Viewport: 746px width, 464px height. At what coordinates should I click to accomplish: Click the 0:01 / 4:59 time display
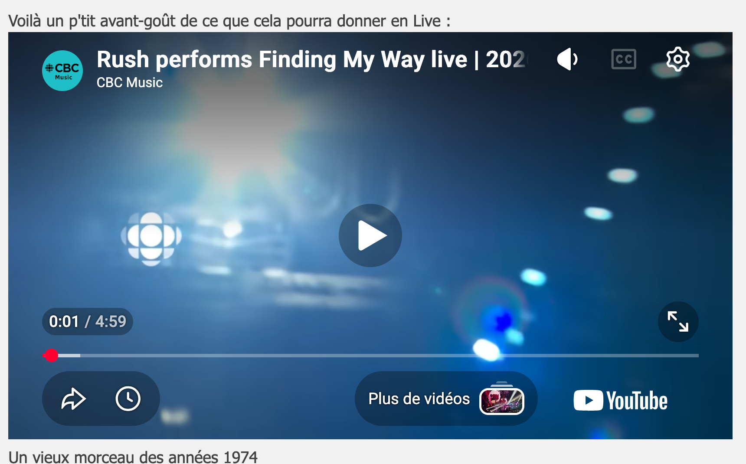point(87,321)
